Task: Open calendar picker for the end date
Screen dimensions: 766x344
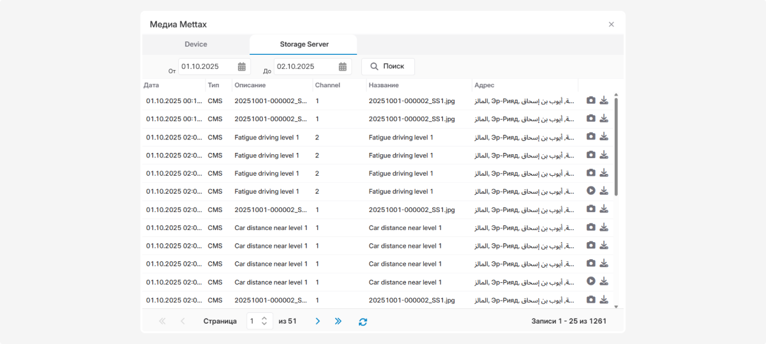Action: click(x=343, y=67)
